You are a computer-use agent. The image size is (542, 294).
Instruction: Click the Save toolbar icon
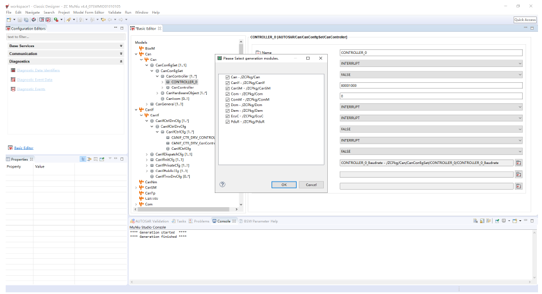tap(20, 20)
